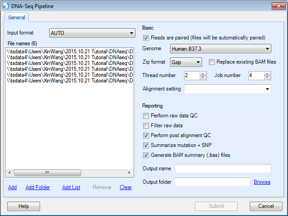Click the Thread number field
Screen dimensions: 288x216
[192, 75]
